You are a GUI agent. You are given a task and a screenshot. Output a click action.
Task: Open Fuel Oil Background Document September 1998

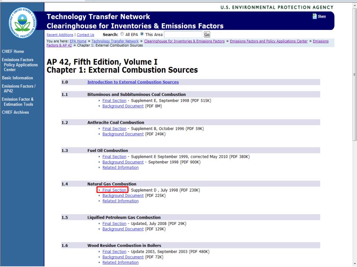coord(123,162)
